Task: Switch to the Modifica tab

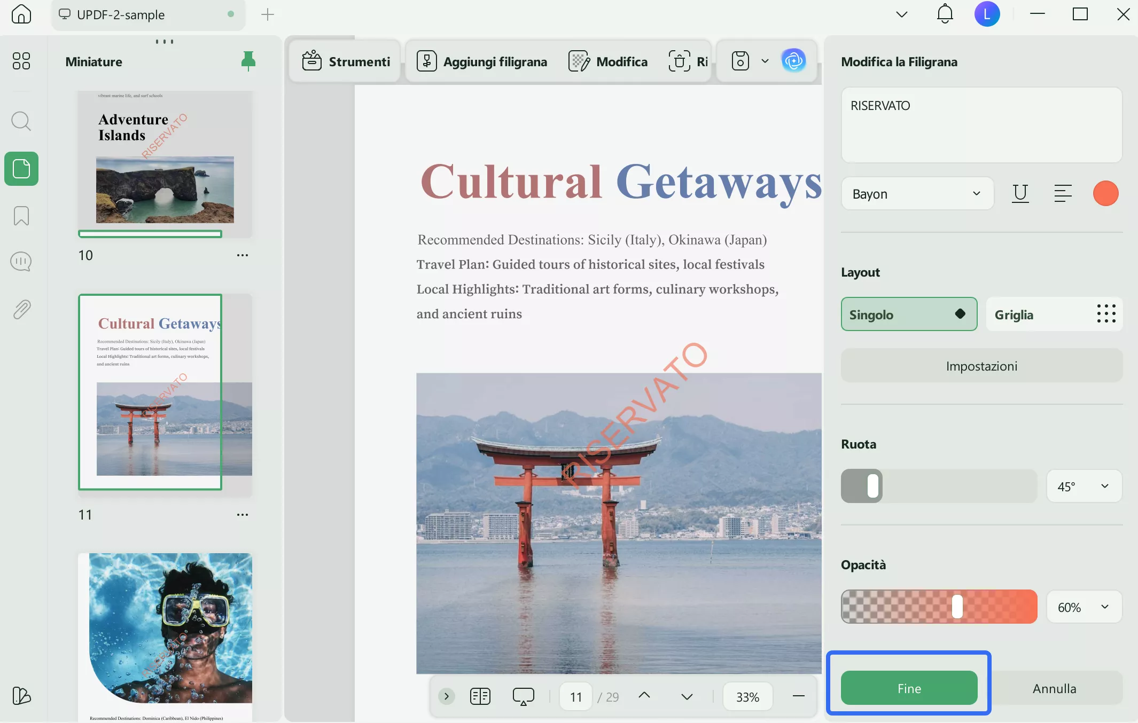Action: pos(608,62)
